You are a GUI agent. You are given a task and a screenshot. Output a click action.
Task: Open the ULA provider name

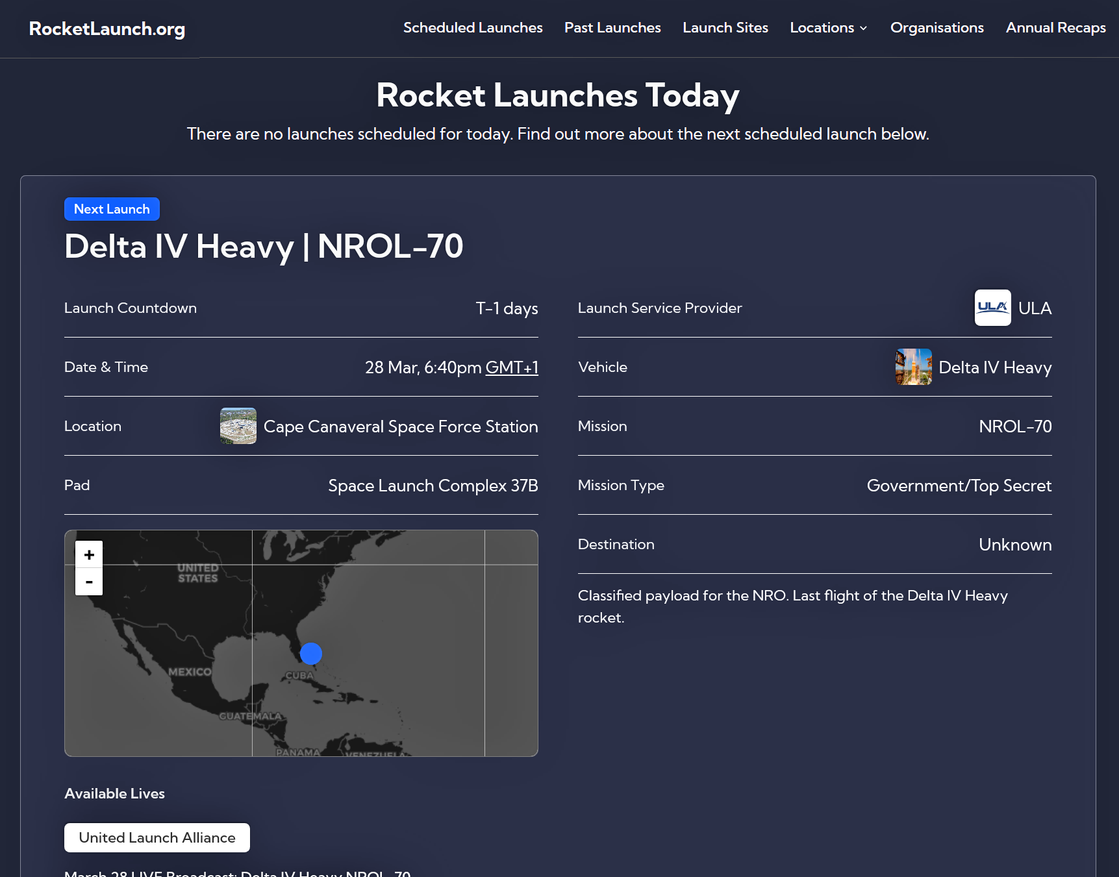click(x=1035, y=308)
